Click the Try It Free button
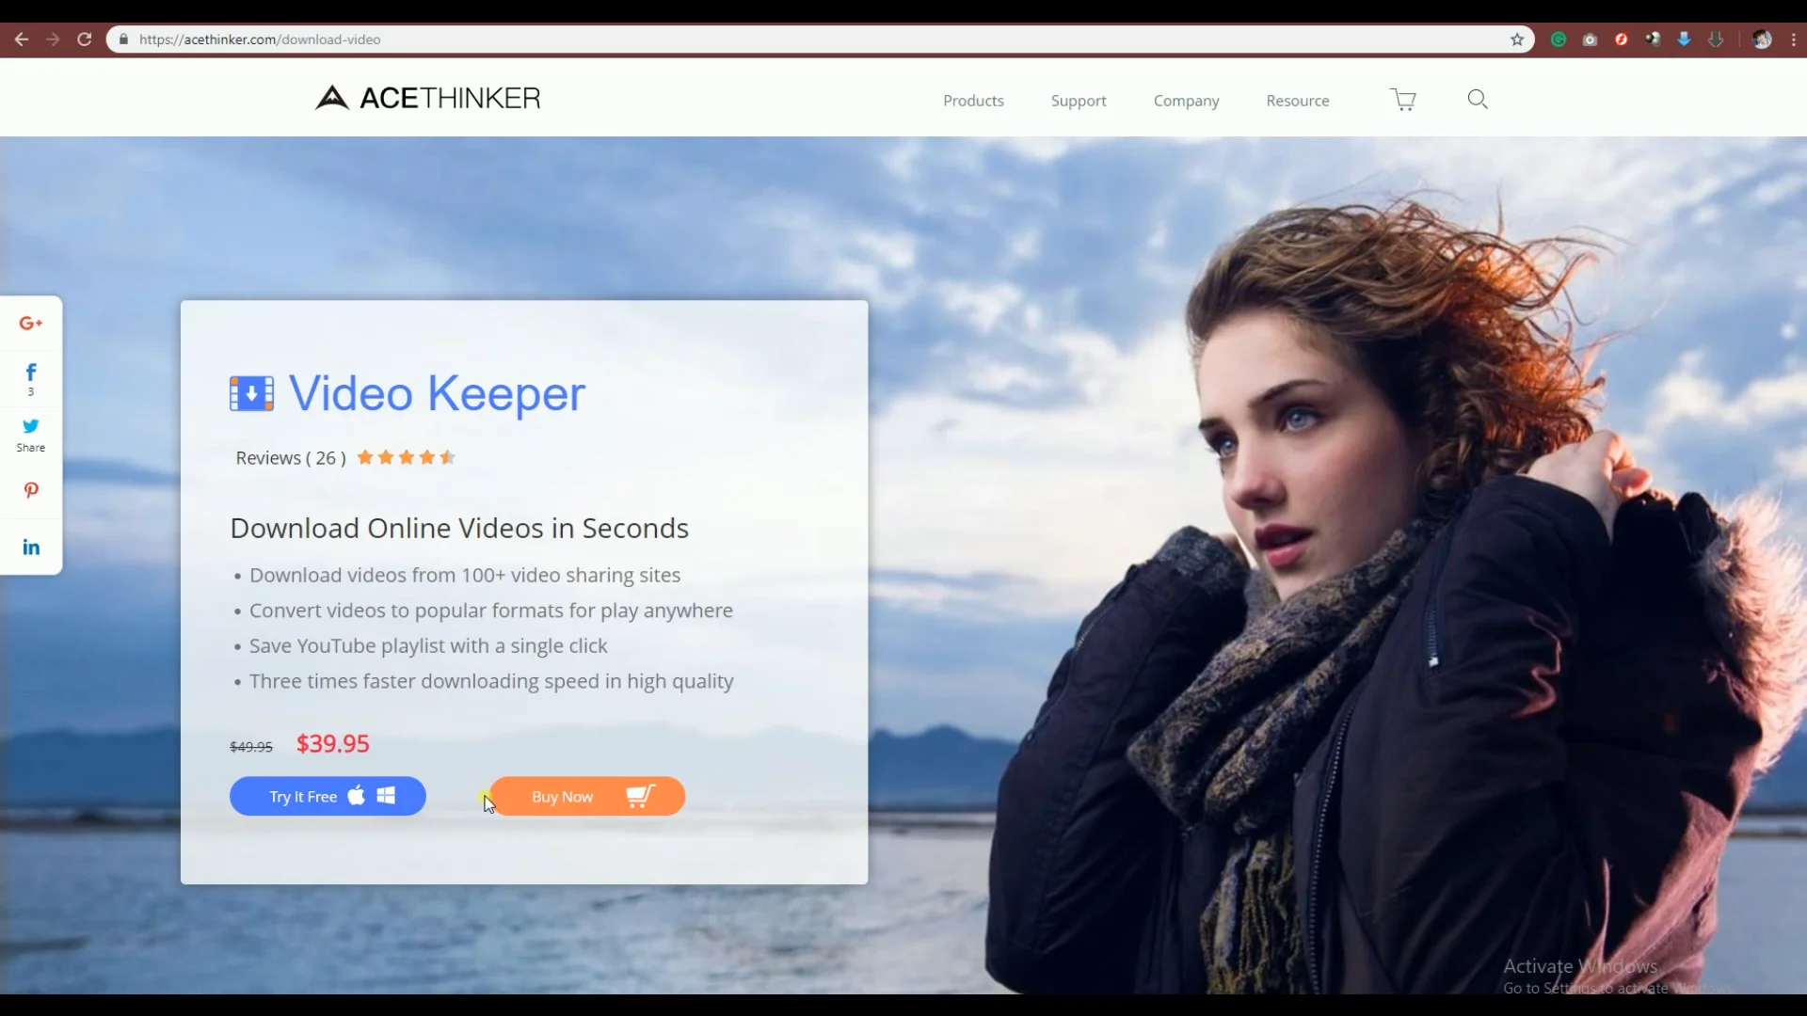This screenshot has height=1016, width=1807. coord(328,796)
